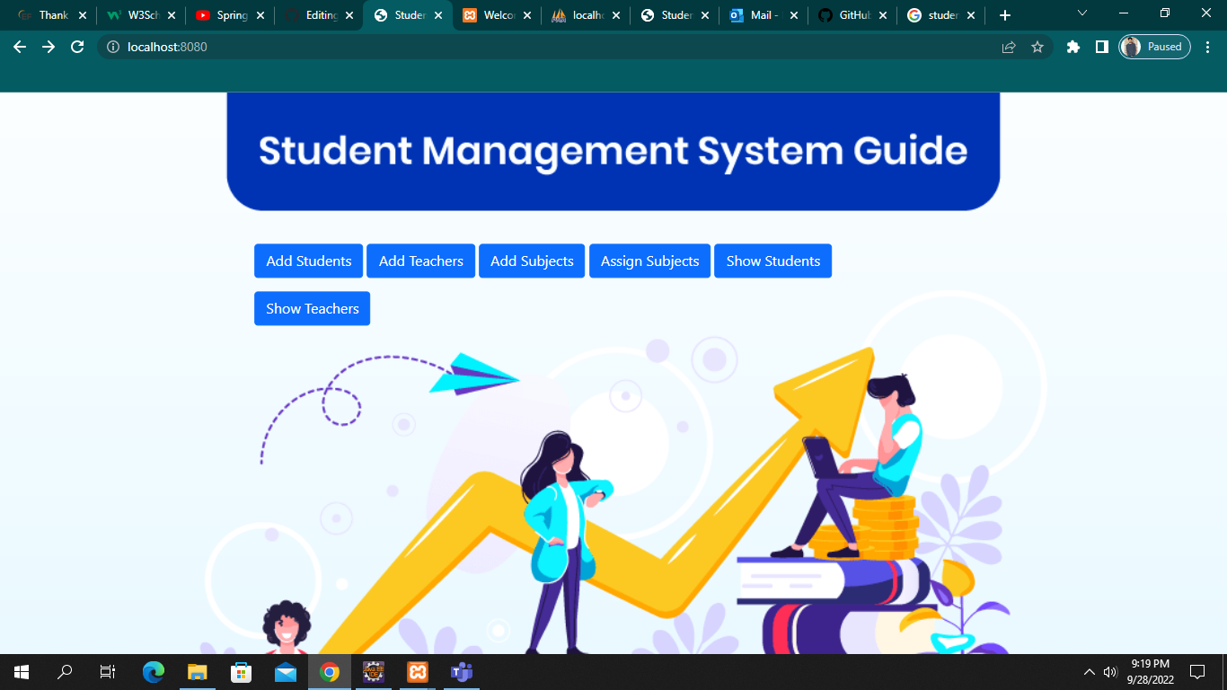Click Show Teachers button

(x=312, y=308)
